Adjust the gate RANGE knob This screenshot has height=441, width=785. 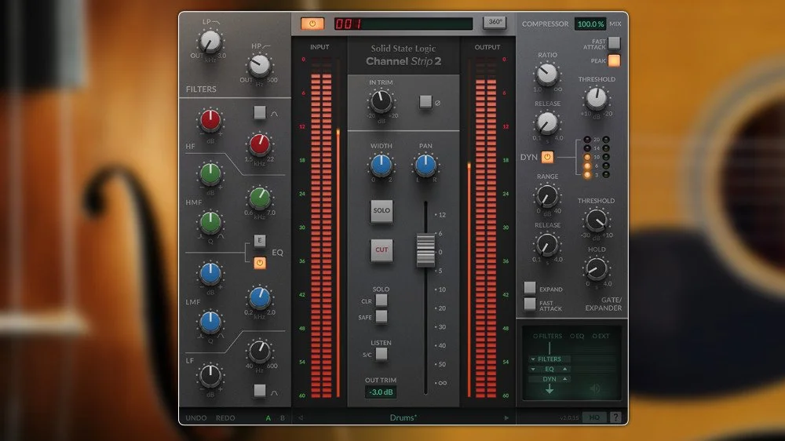tap(546, 196)
